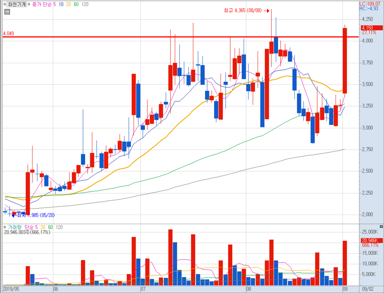
Task: Click the 최저 1,985 (05/20) low marker
Action: 33,215
